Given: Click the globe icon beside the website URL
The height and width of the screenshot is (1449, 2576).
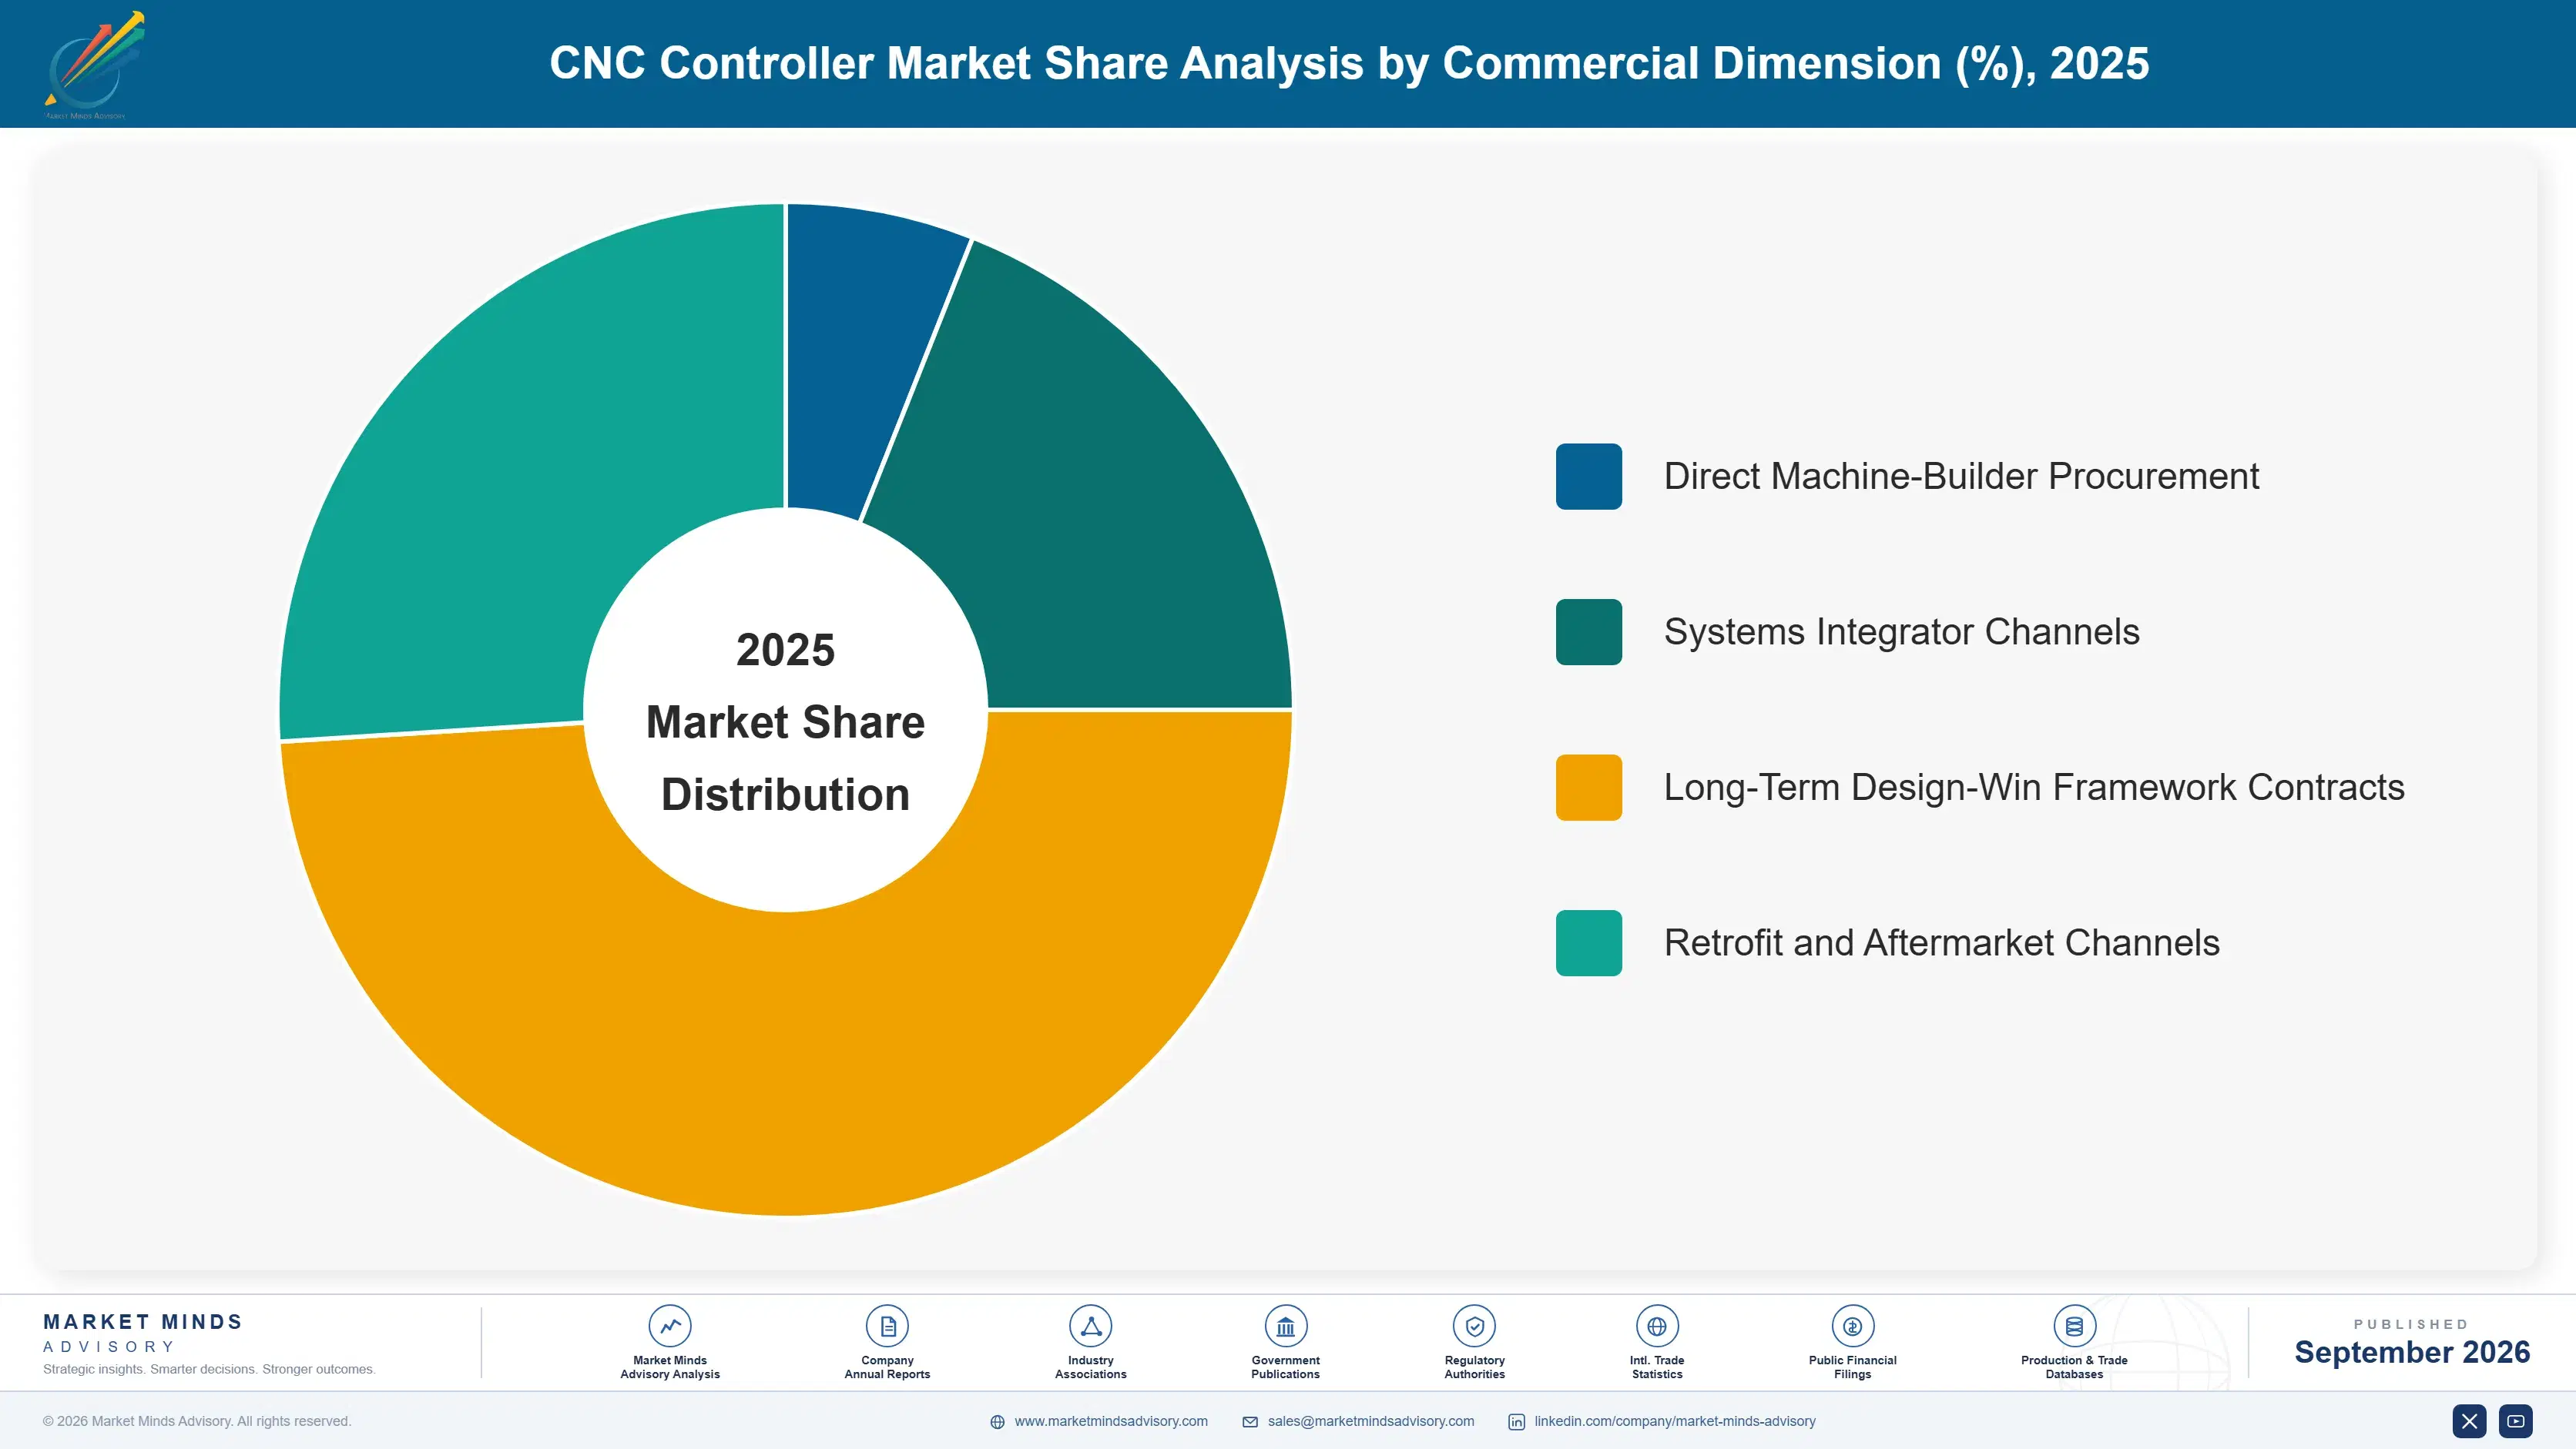Looking at the screenshot, I should coord(997,1422).
